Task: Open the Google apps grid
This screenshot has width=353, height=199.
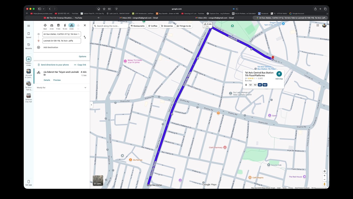Action: click(318, 25)
